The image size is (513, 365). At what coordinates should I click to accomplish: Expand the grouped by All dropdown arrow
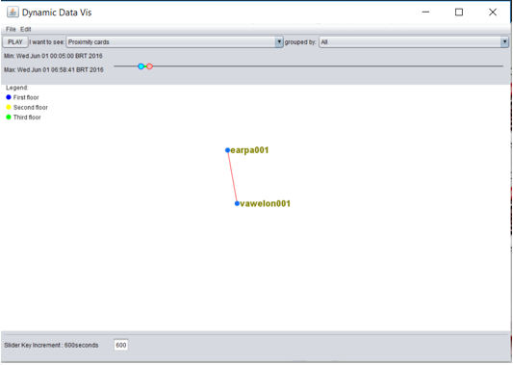[504, 42]
